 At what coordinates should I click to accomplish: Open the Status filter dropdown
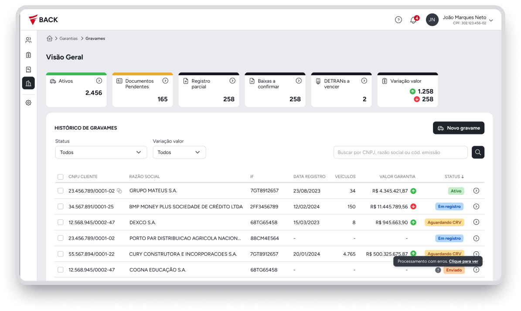coord(101,152)
